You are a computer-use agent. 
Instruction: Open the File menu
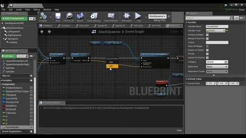pyautogui.click(x=3, y=10)
